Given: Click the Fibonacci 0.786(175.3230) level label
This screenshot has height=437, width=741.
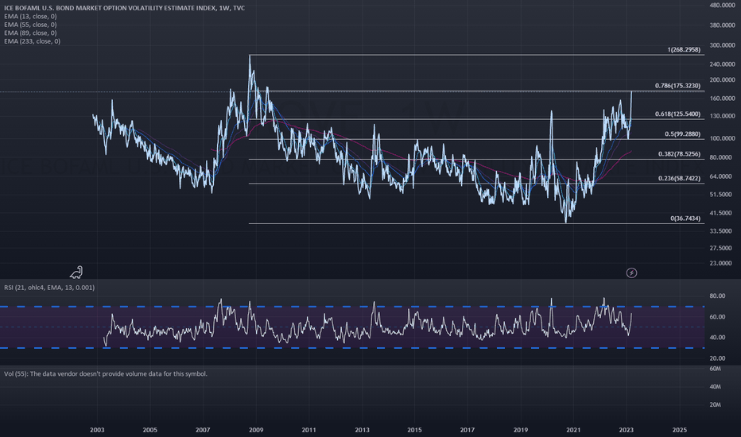Looking at the screenshot, I should [x=677, y=86].
